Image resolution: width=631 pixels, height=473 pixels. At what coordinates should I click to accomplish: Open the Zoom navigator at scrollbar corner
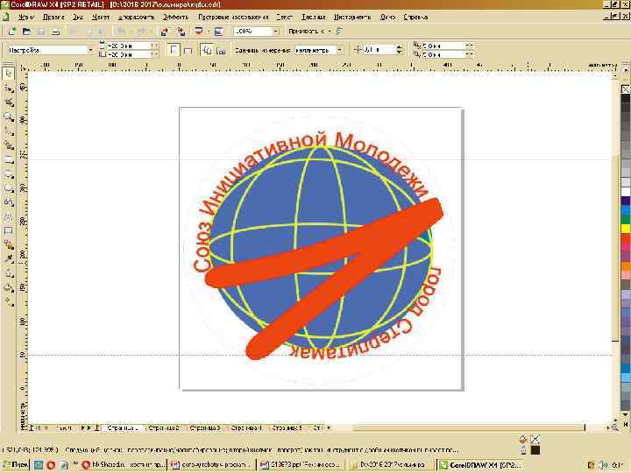tap(614, 427)
